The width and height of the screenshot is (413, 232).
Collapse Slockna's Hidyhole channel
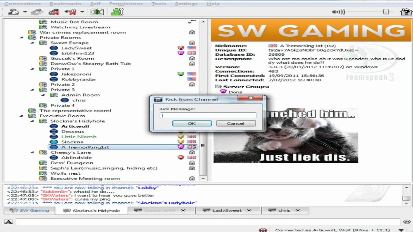click(x=32, y=121)
